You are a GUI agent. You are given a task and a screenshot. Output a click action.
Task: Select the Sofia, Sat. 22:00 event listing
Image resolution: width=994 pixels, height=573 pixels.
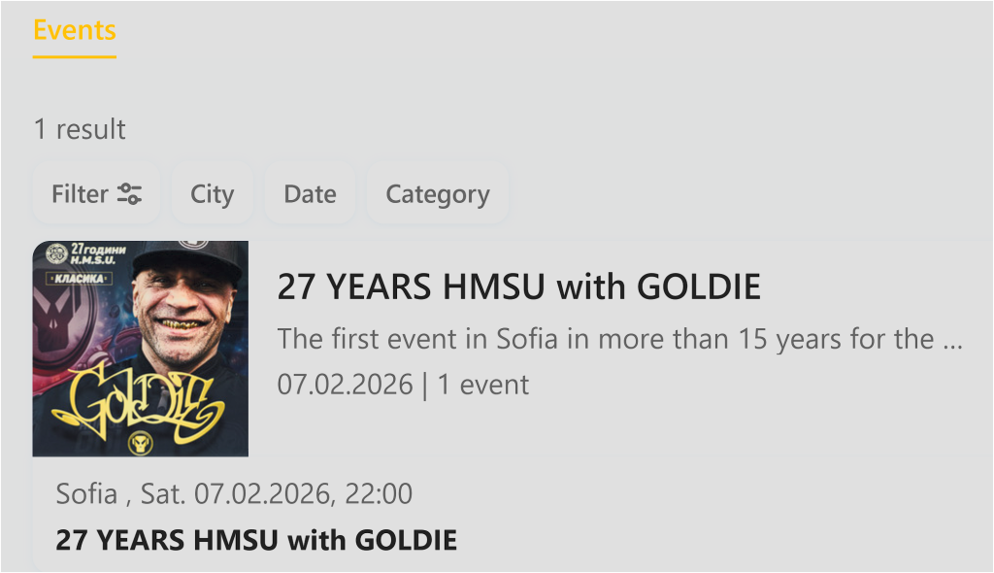234,493
